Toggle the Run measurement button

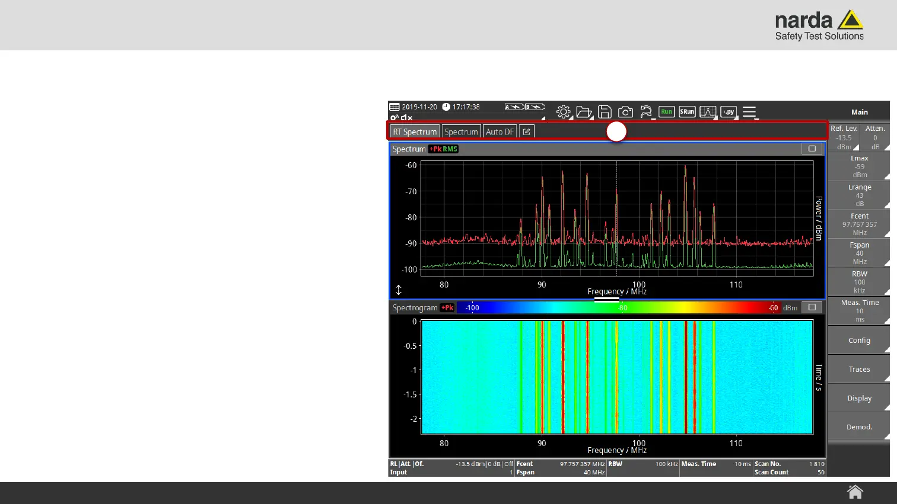666,112
